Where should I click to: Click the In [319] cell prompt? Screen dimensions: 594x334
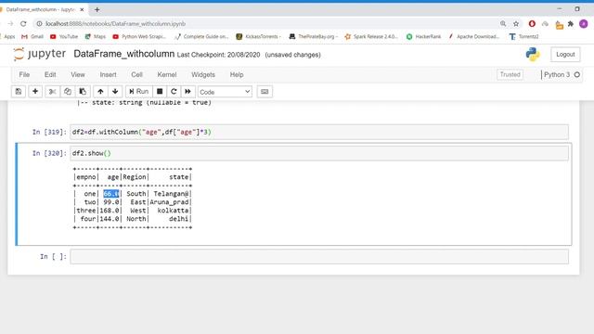point(49,132)
